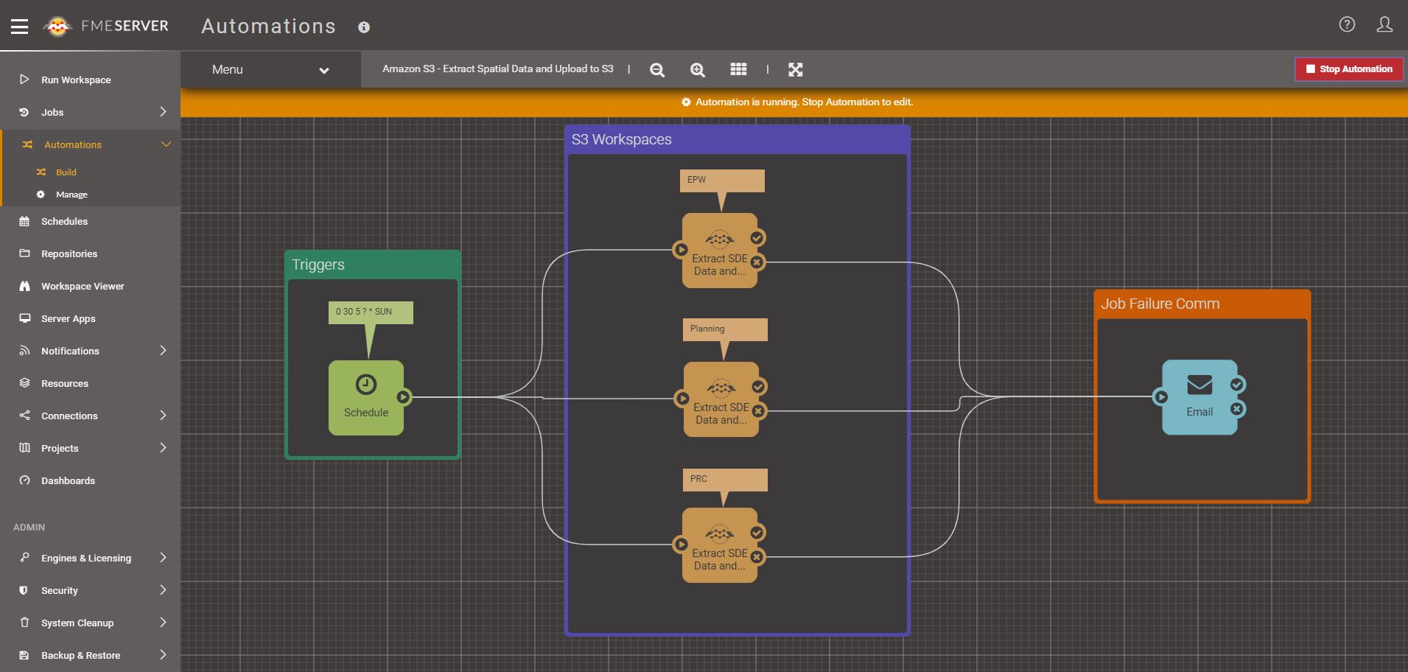1408x672 pixels.
Task: Expand System Cleanup menu
Action: [x=90, y=623]
